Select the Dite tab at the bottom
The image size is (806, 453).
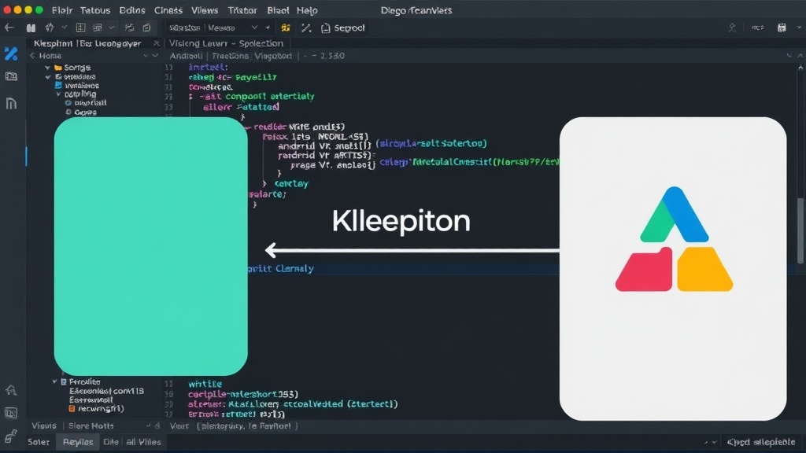point(110,442)
